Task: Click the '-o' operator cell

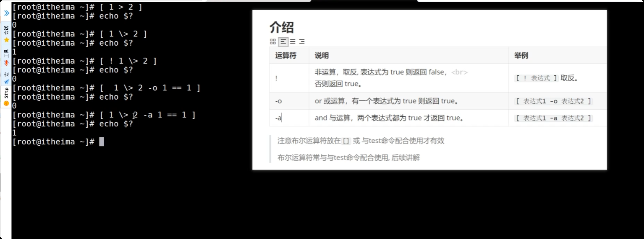Action: click(289, 101)
